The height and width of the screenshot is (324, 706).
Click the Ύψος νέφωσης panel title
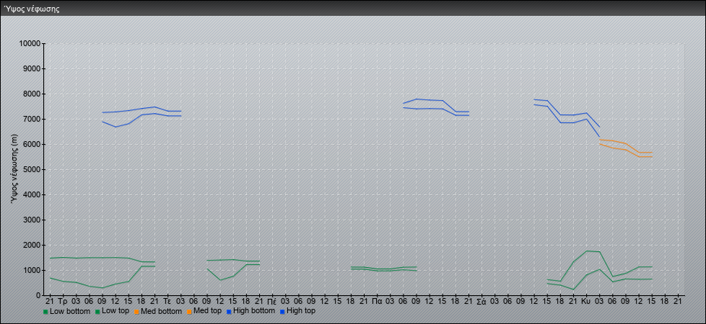coord(32,9)
